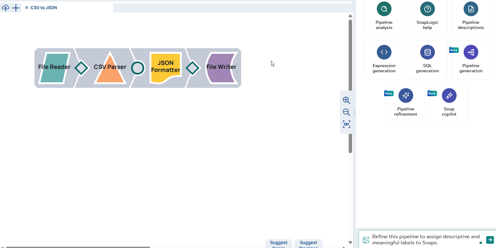Zoom in on the pipeline canvas
The image size is (496, 248).
346,100
